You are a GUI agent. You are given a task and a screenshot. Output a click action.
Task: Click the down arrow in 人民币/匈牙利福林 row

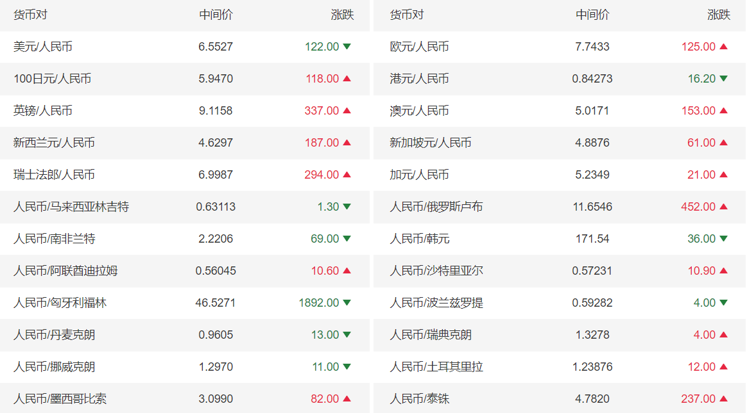[x=347, y=302]
